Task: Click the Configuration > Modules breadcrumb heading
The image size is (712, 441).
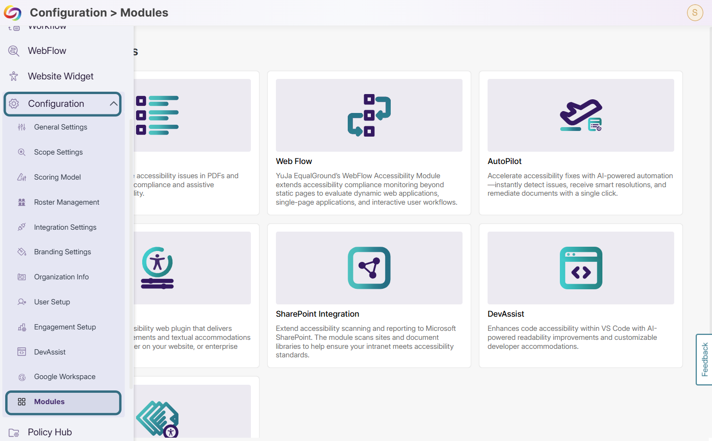Action: [x=99, y=13]
